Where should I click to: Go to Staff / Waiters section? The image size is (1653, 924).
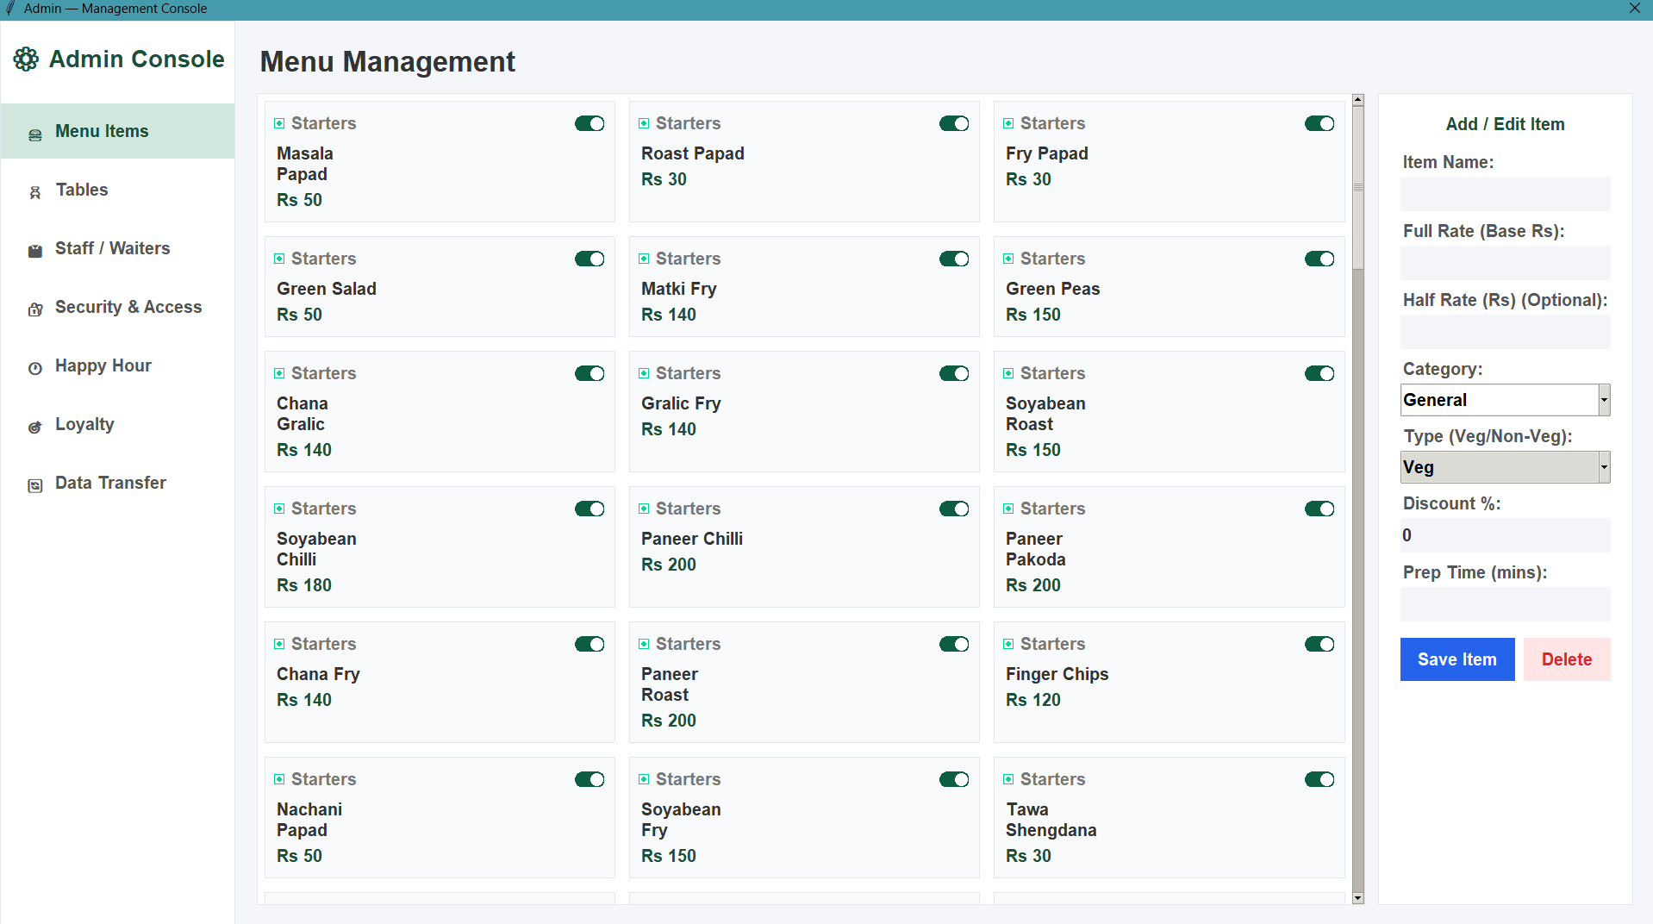(117, 248)
